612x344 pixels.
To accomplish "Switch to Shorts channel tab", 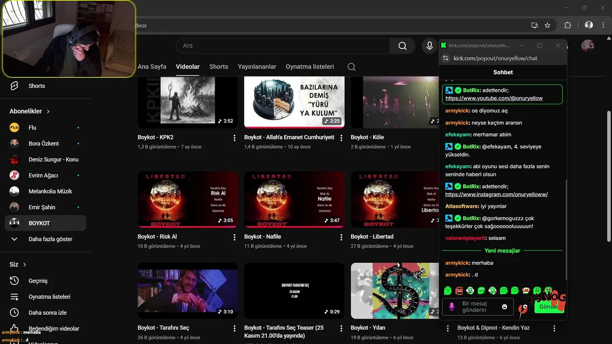I will (219, 67).
